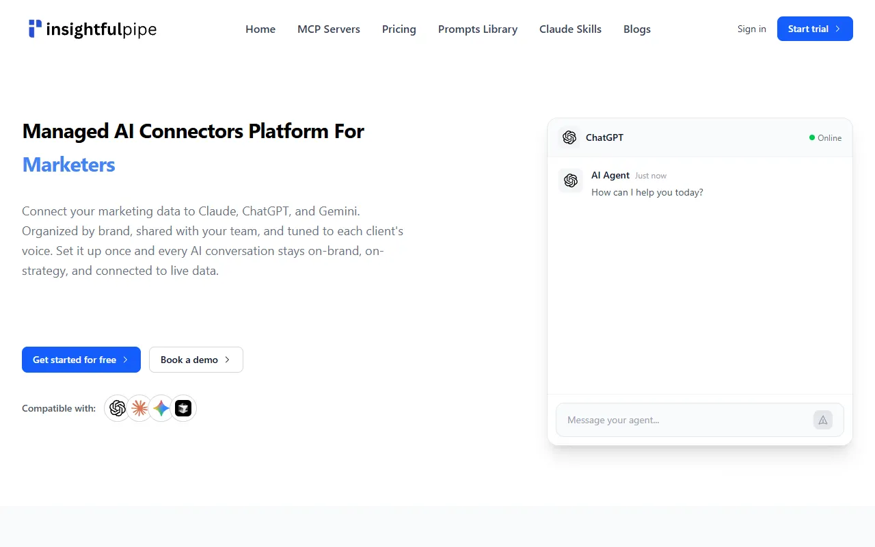Click the AI Agent avatar icon

click(x=571, y=181)
